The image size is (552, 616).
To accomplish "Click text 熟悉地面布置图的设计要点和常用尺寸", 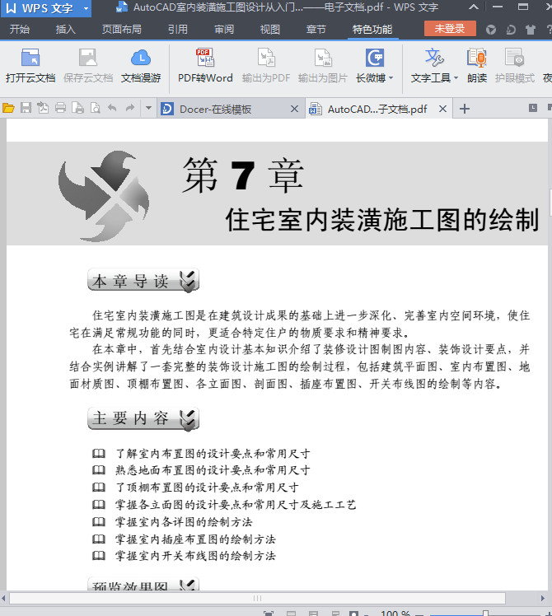I will (213, 470).
